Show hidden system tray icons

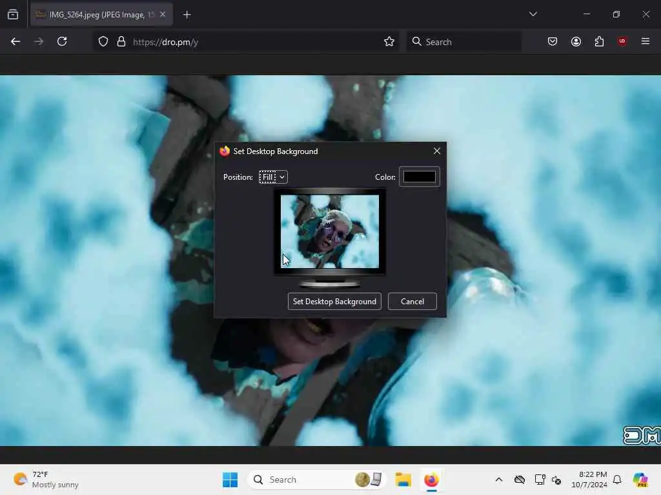499,480
